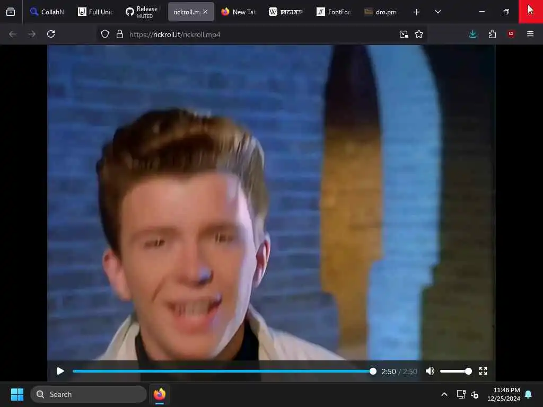Open network status tray icon
Image resolution: width=543 pixels, height=407 pixels.
(x=461, y=394)
